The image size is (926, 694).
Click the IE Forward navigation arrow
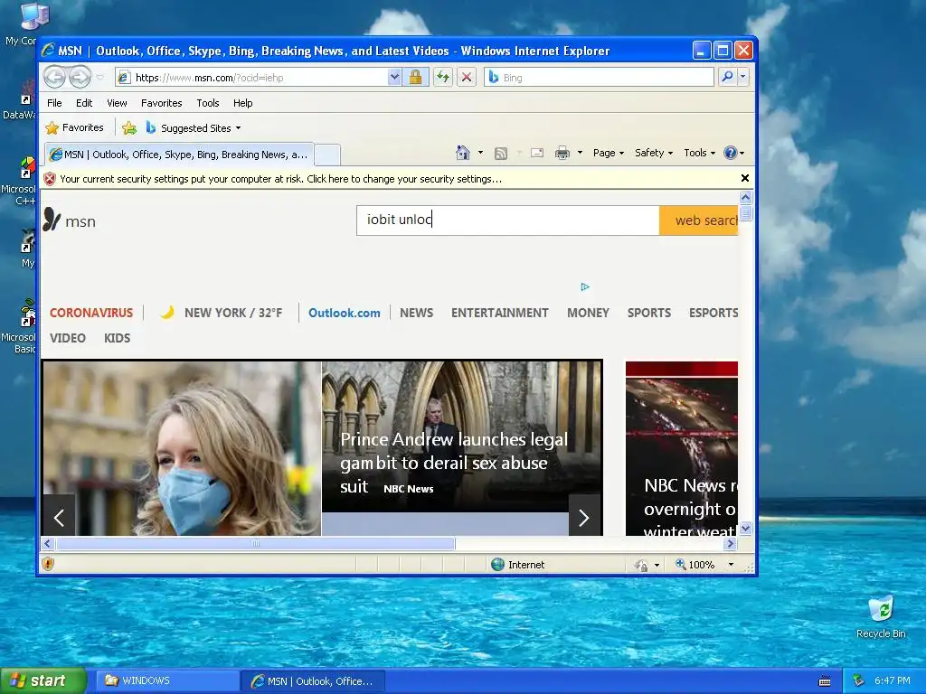(80, 78)
